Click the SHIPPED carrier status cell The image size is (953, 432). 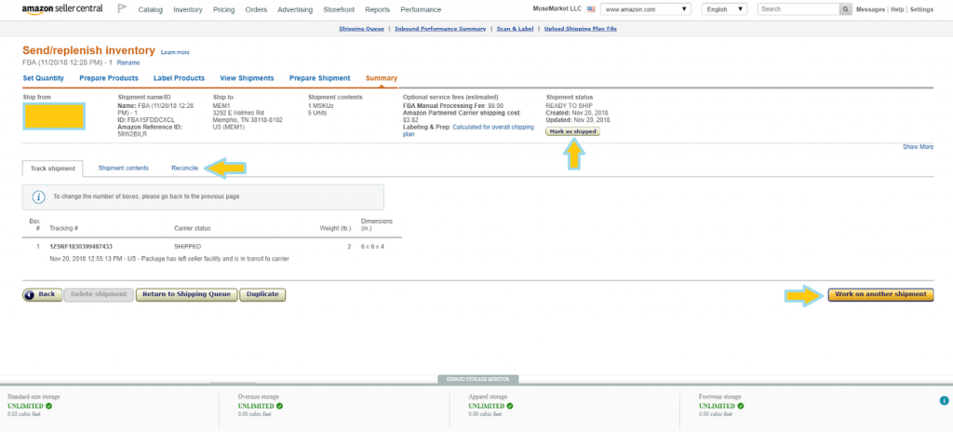point(187,247)
